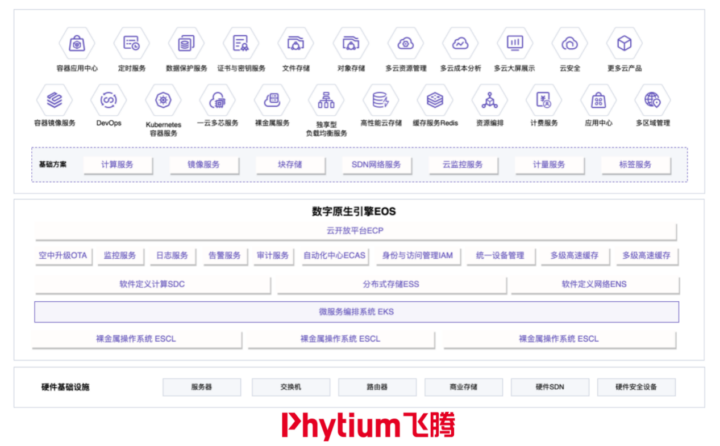720x446 pixels.
Task: Click the 审计服务 box
Action: point(273,256)
